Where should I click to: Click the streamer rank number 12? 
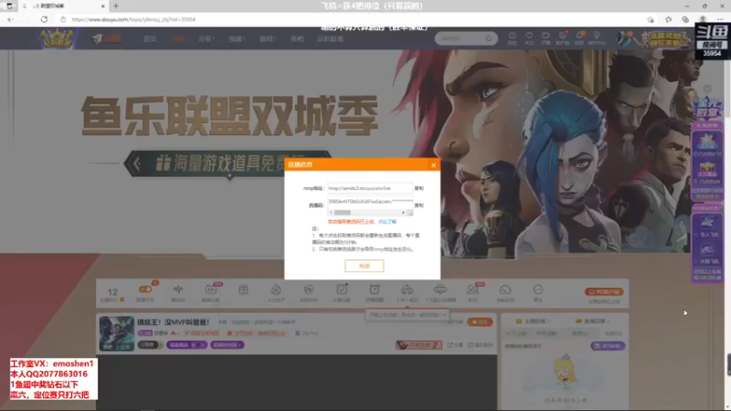point(112,292)
